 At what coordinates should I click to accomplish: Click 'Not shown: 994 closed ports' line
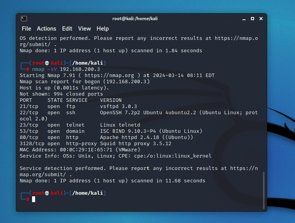point(61,94)
